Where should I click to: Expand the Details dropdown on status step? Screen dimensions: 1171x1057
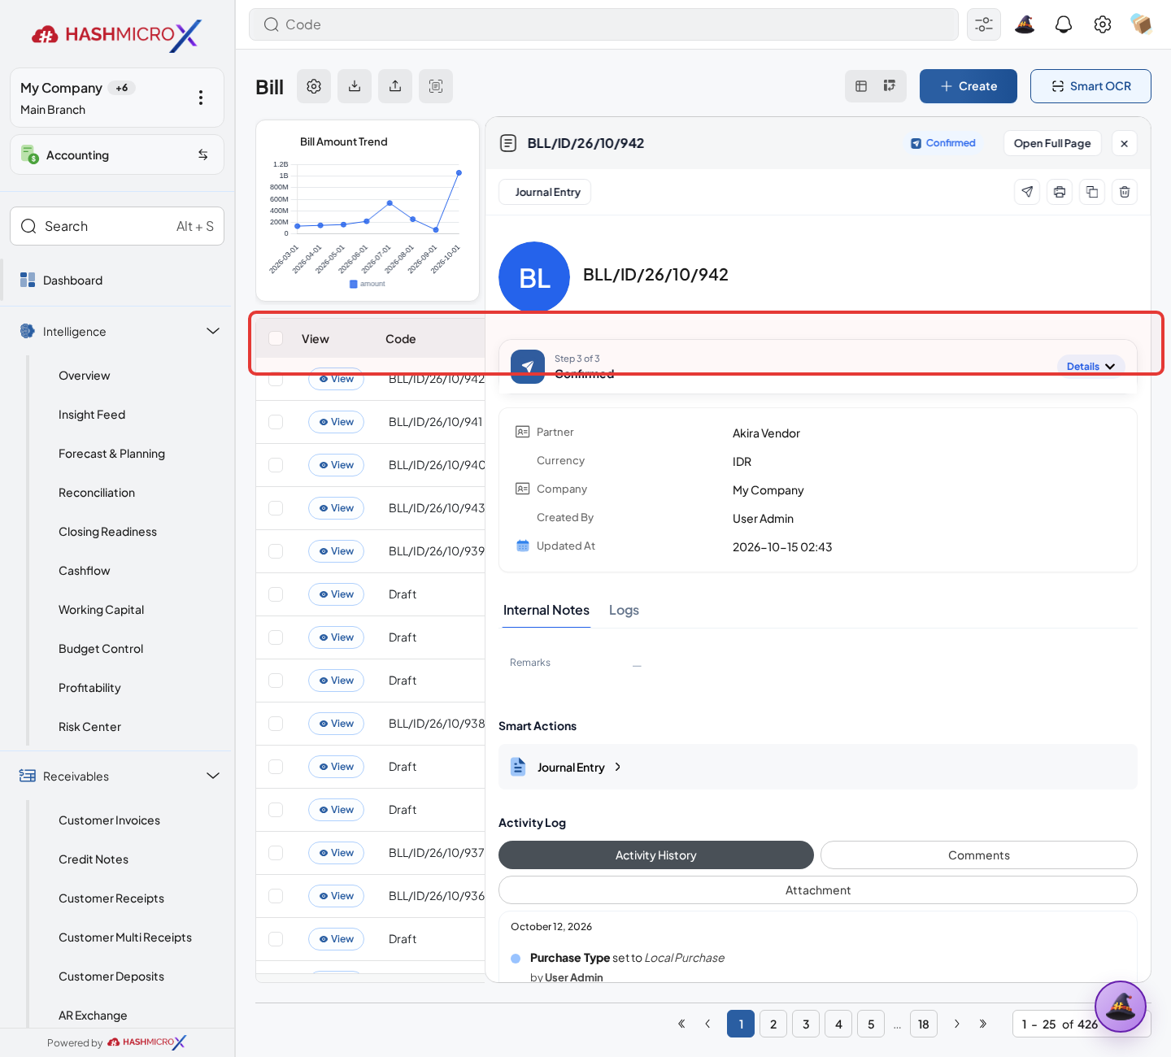click(1091, 367)
